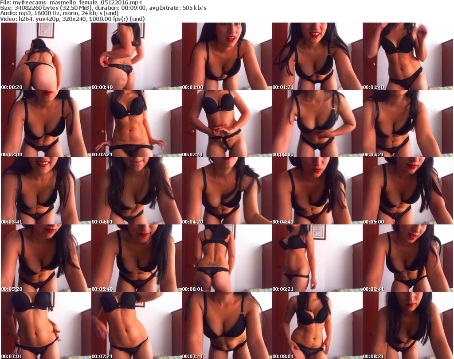
Task: Click the thumbnail stamped 00:03:21
Action: 408,124
